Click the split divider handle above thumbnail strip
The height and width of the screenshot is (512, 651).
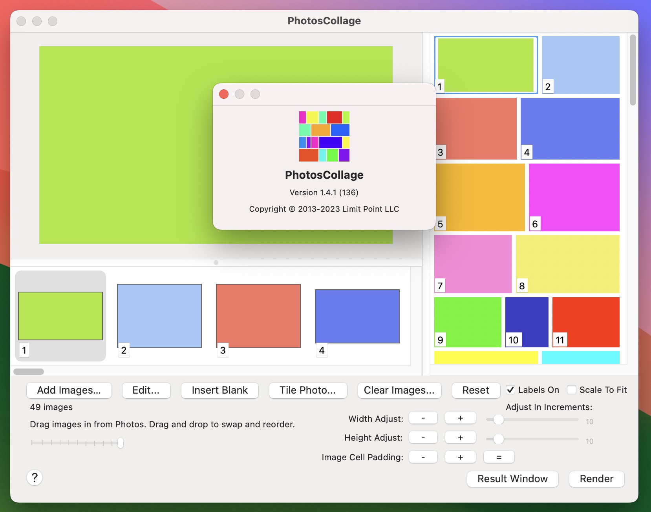click(x=216, y=263)
